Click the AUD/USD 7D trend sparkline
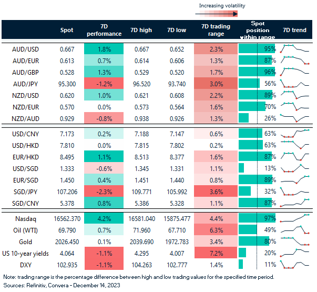Image resolution: width=317 pixels, height=292 pixels. (295, 49)
